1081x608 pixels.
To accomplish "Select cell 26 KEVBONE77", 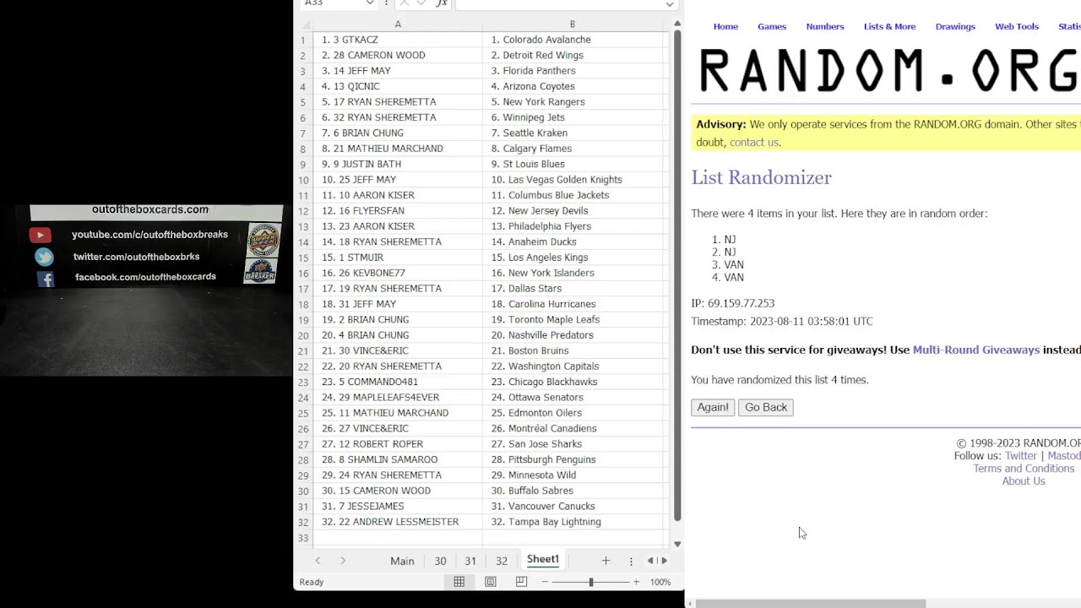I will [x=398, y=273].
